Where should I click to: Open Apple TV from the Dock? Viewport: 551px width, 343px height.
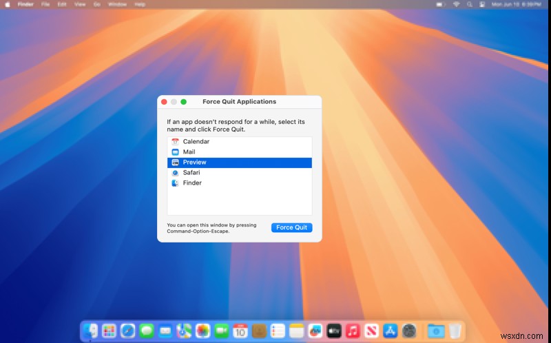[x=334, y=331]
